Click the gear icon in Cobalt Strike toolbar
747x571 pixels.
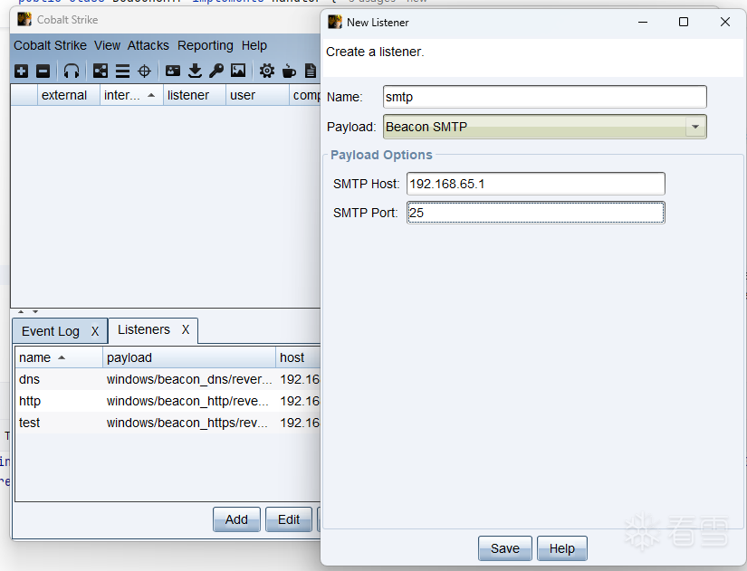coord(267,71)
